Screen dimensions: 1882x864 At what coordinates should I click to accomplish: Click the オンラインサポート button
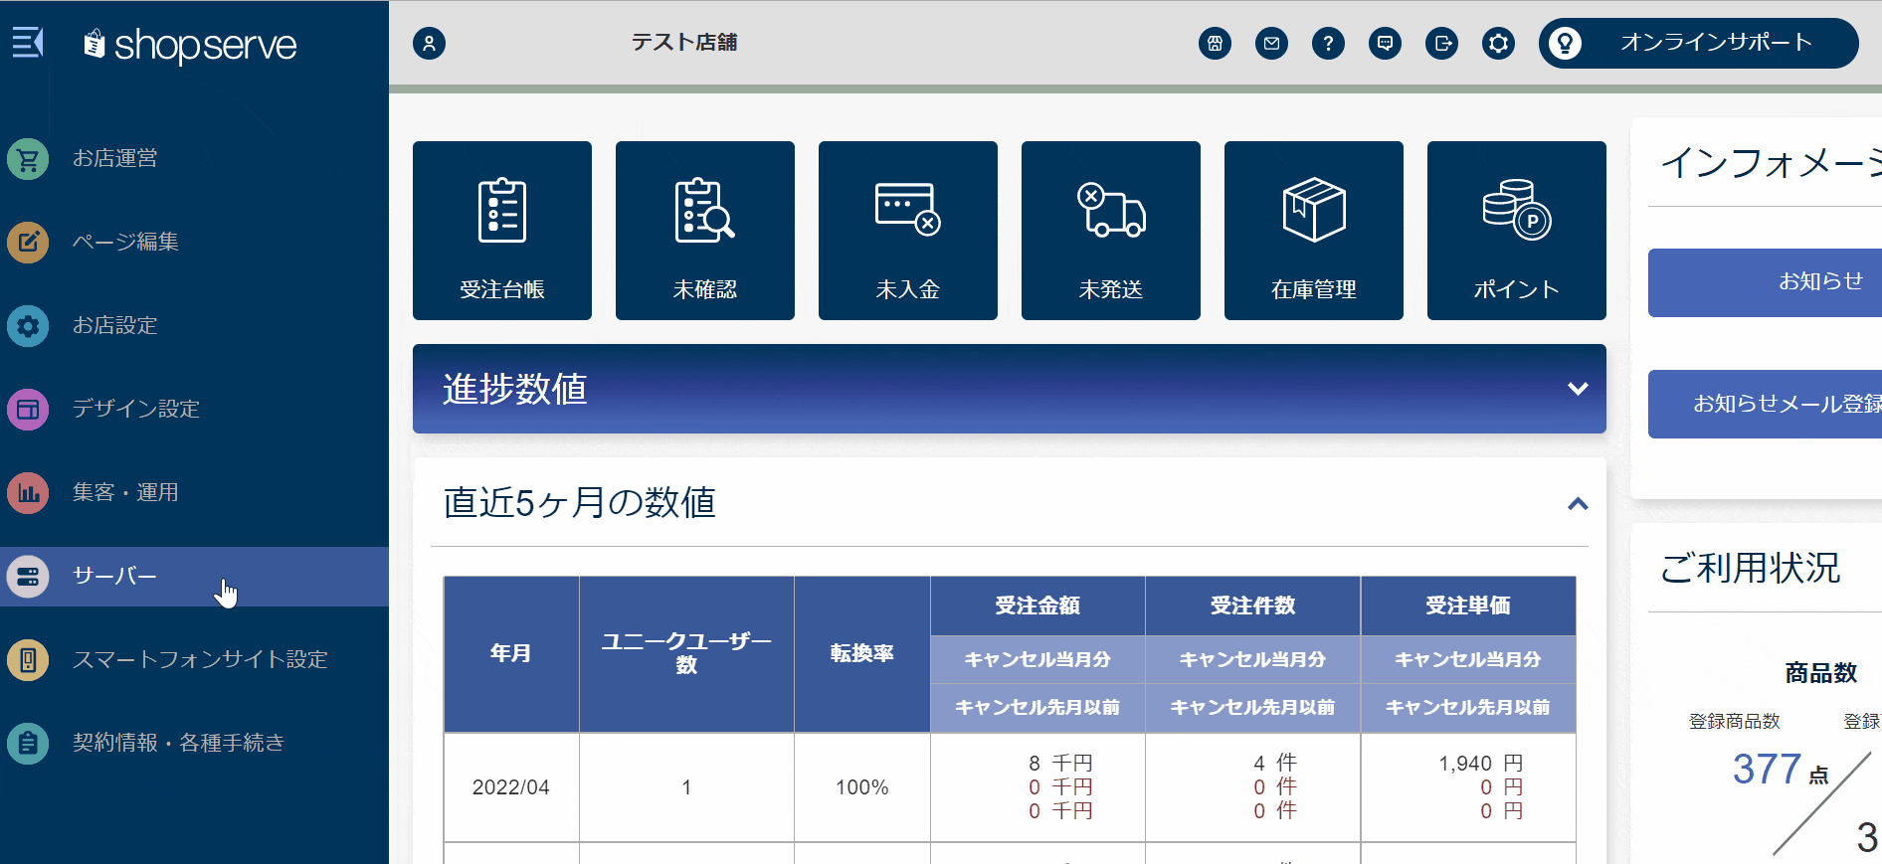point(1698,43)
